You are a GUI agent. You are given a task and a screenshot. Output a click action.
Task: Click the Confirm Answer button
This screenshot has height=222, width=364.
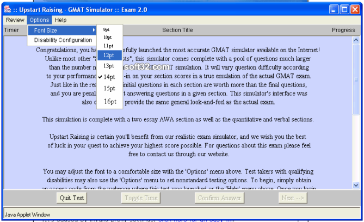(219, 198)
